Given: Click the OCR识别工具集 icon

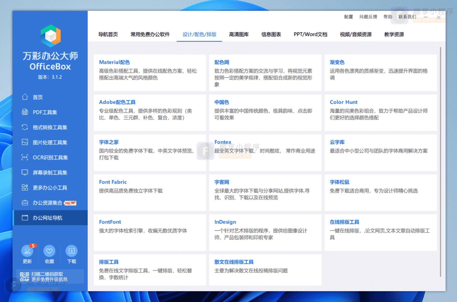Looking at the screenshot, I should [25, 157].
